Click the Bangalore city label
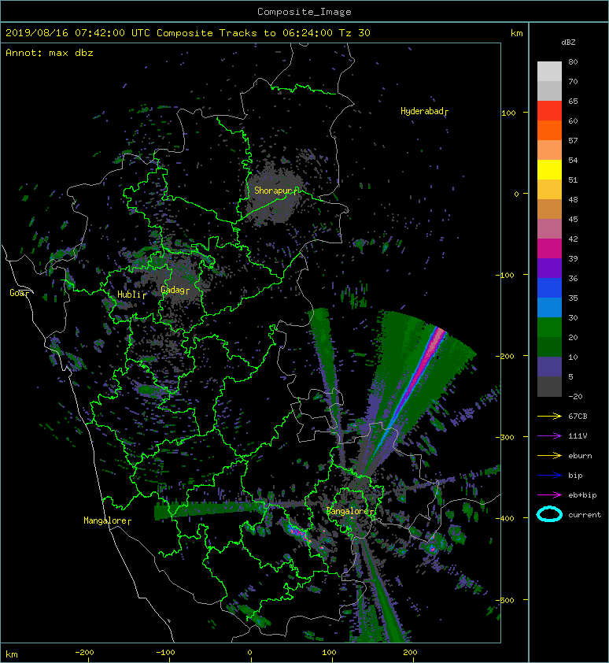Image resolution: width=609 pixels, height=663 pixels. pyautogui.click(x=349, y=511)
